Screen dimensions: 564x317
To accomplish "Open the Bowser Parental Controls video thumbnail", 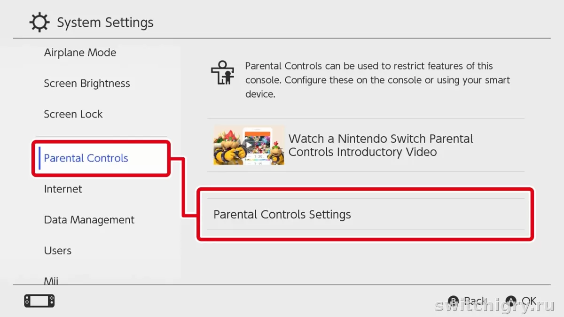I will click(249, 145).
